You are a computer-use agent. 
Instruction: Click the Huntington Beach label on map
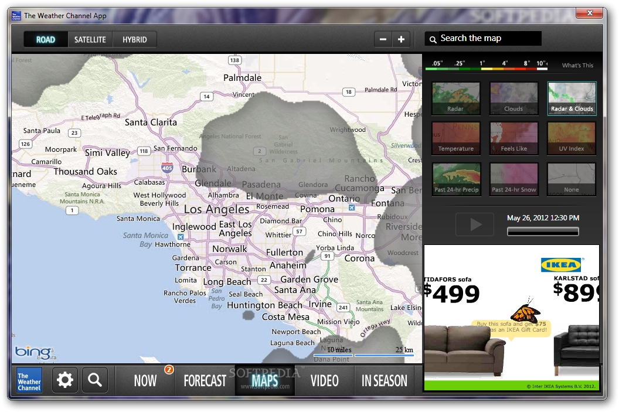[264, 305]
